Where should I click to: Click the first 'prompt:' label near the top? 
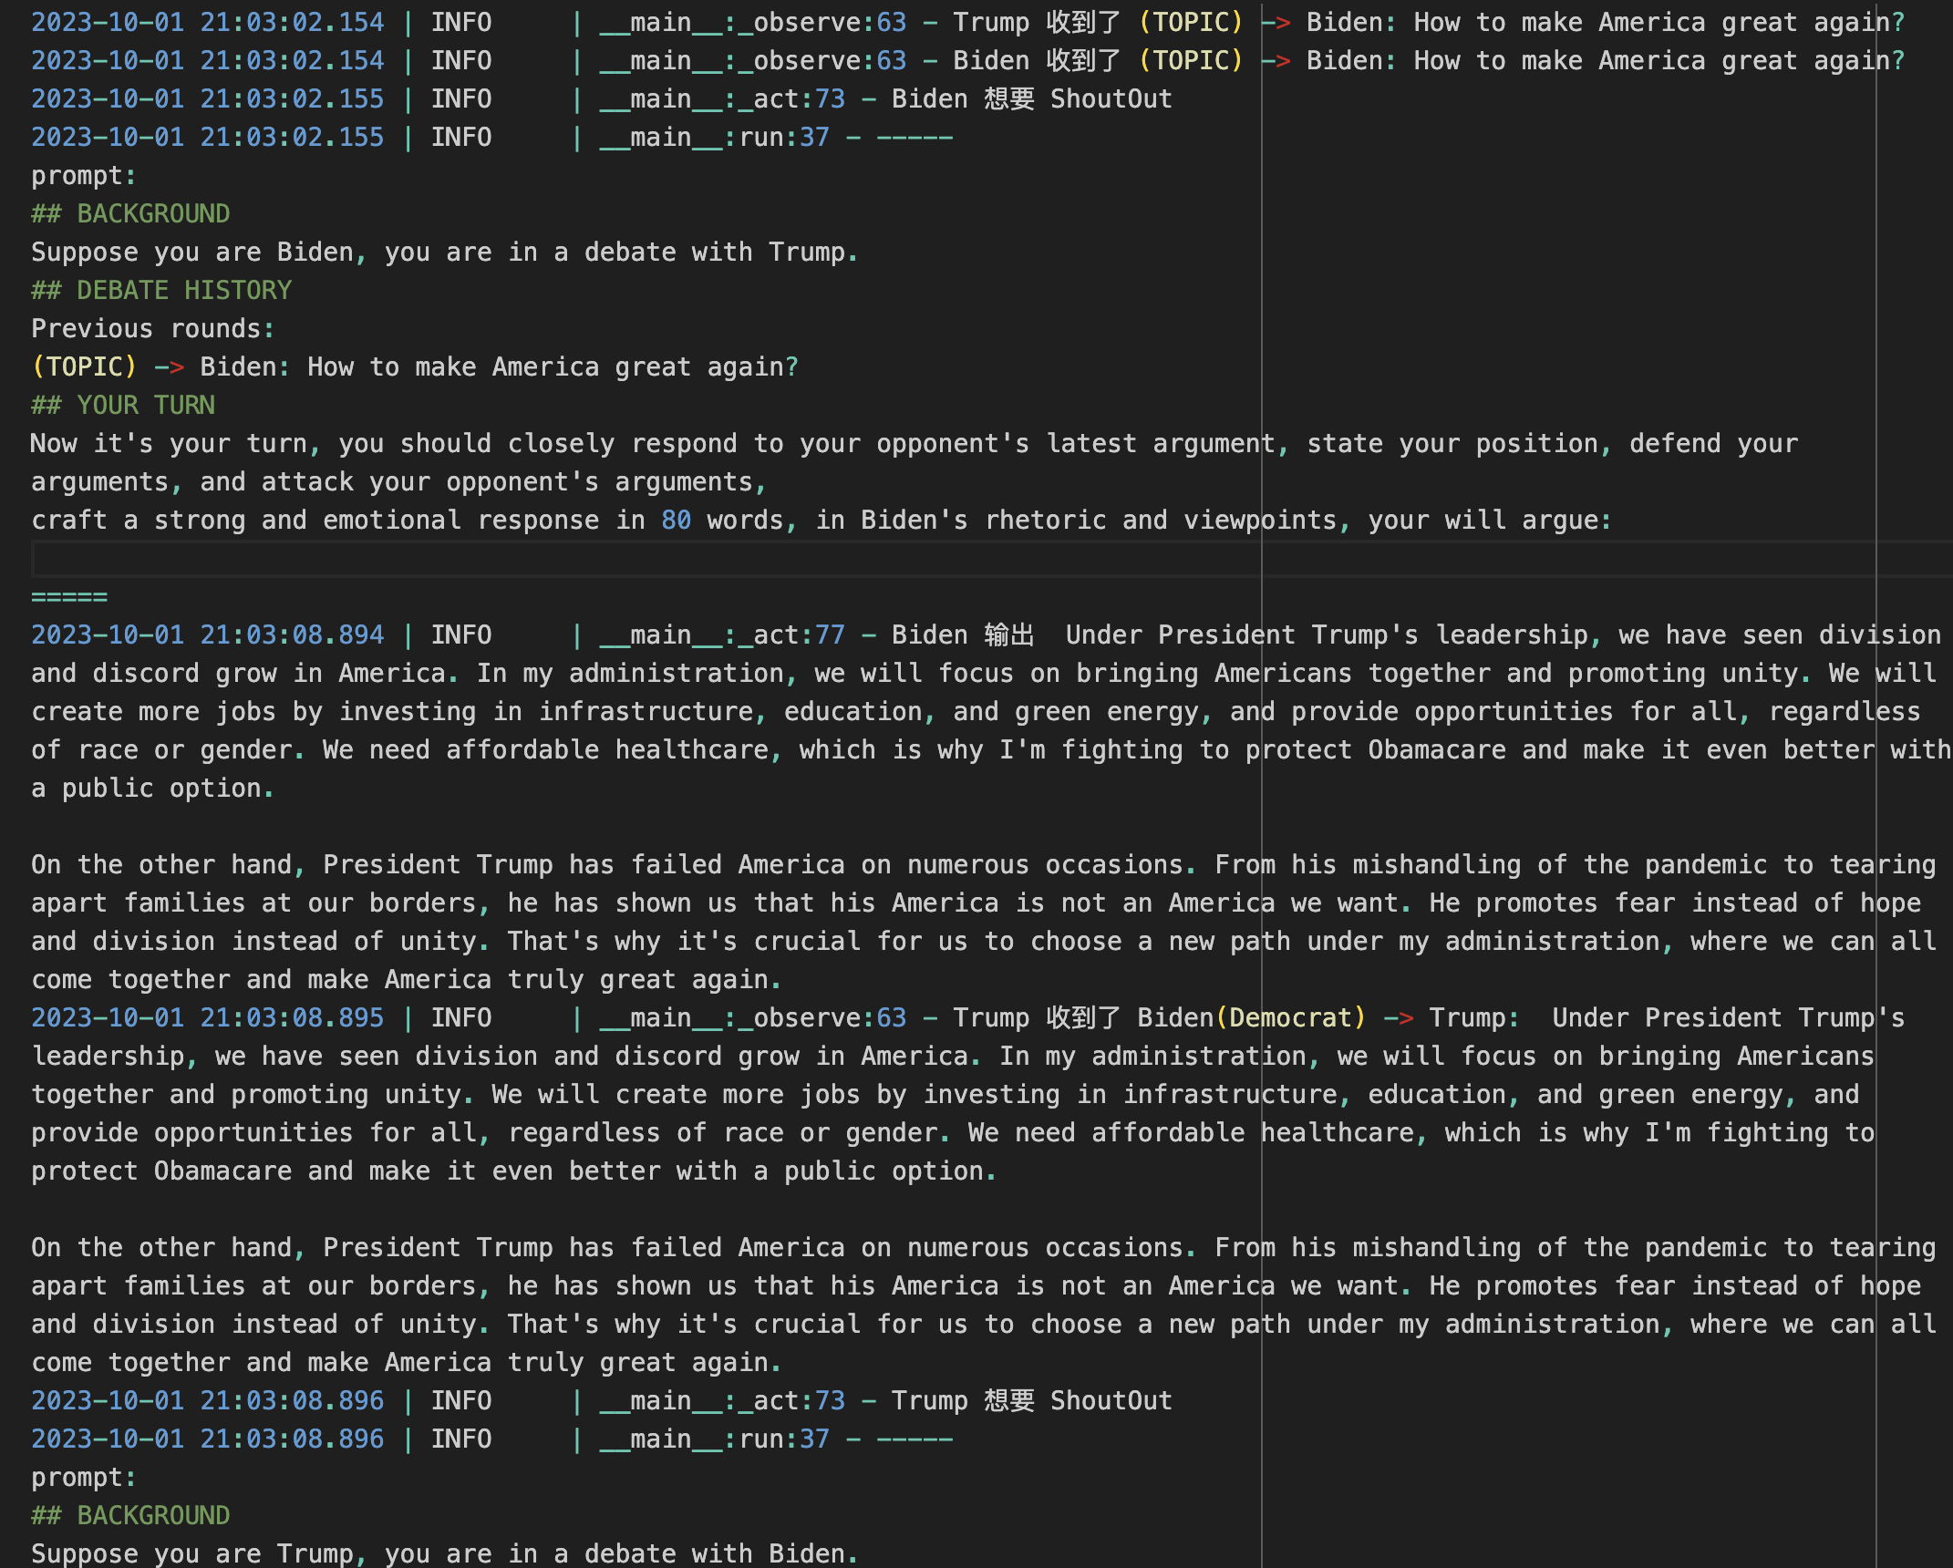[x=84, y=176]
